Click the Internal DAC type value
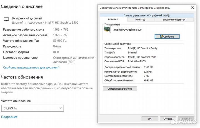Image resolution: width=200 pixels, height=128 pixels. click(132, 53)
